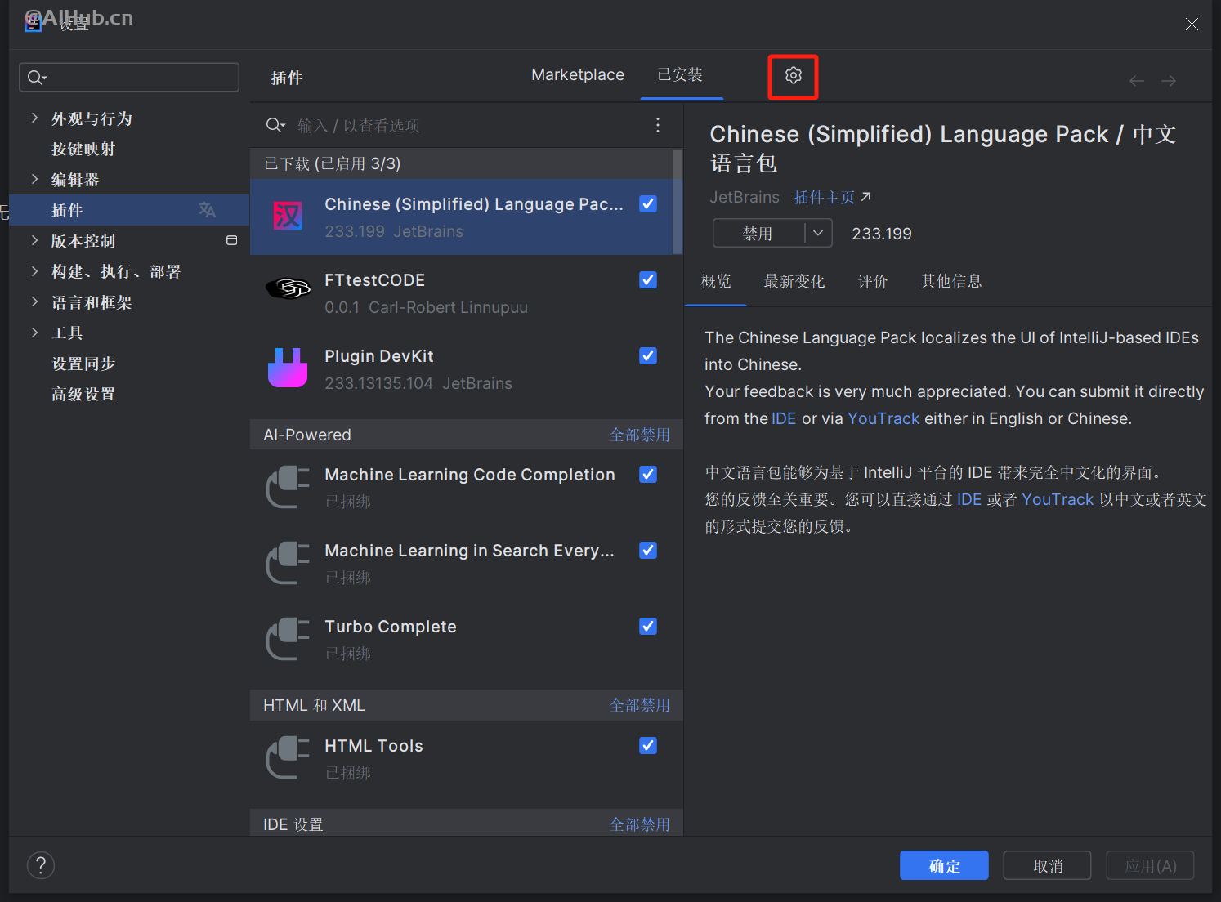This screenshot has width=1221, height=902.
Task: Open the 其他信息 tab
Action: (951, 281)
